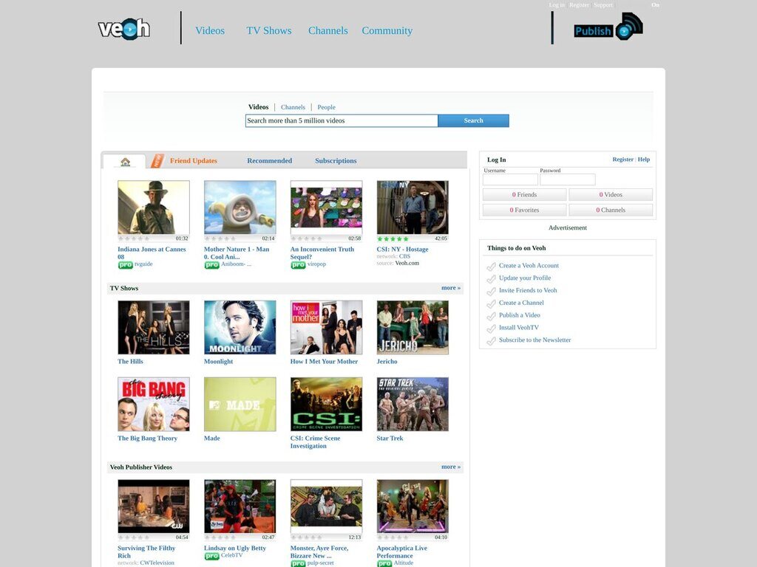Click the checkmark beside Invite Friends to Veoh
Image resolution: width=757 pixels, height=567 pixels.
coord(491,291)
